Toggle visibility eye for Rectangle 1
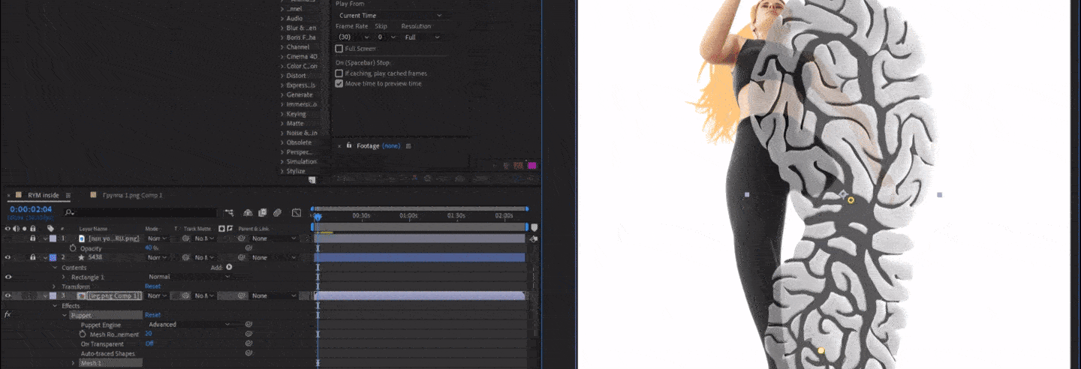 pos(8,276)
